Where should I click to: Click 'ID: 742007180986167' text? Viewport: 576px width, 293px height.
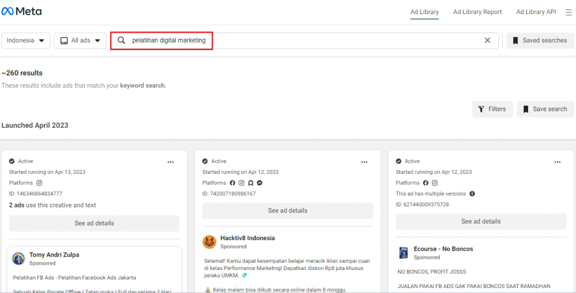[229, 193]
